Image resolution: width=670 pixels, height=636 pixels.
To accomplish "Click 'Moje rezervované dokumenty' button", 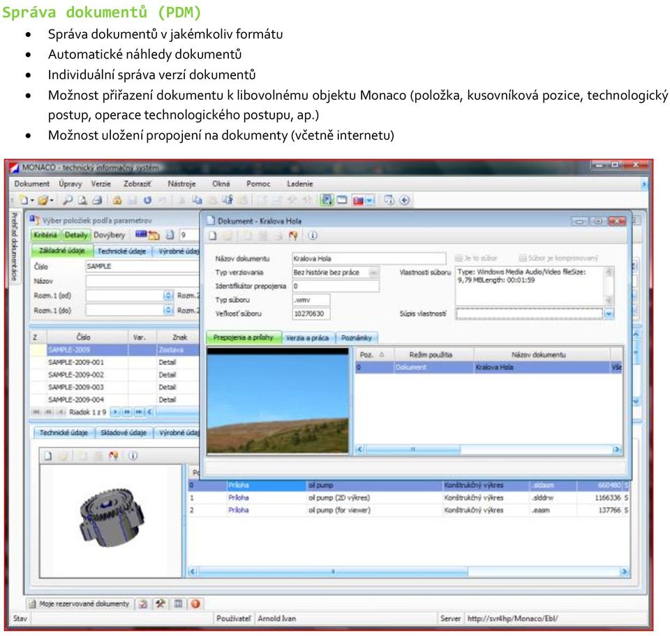I will 80,603.
